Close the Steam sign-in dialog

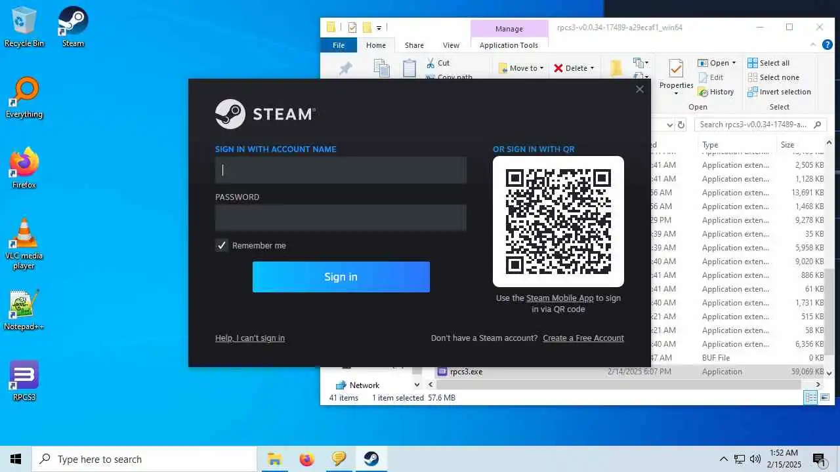click(640, 89)
